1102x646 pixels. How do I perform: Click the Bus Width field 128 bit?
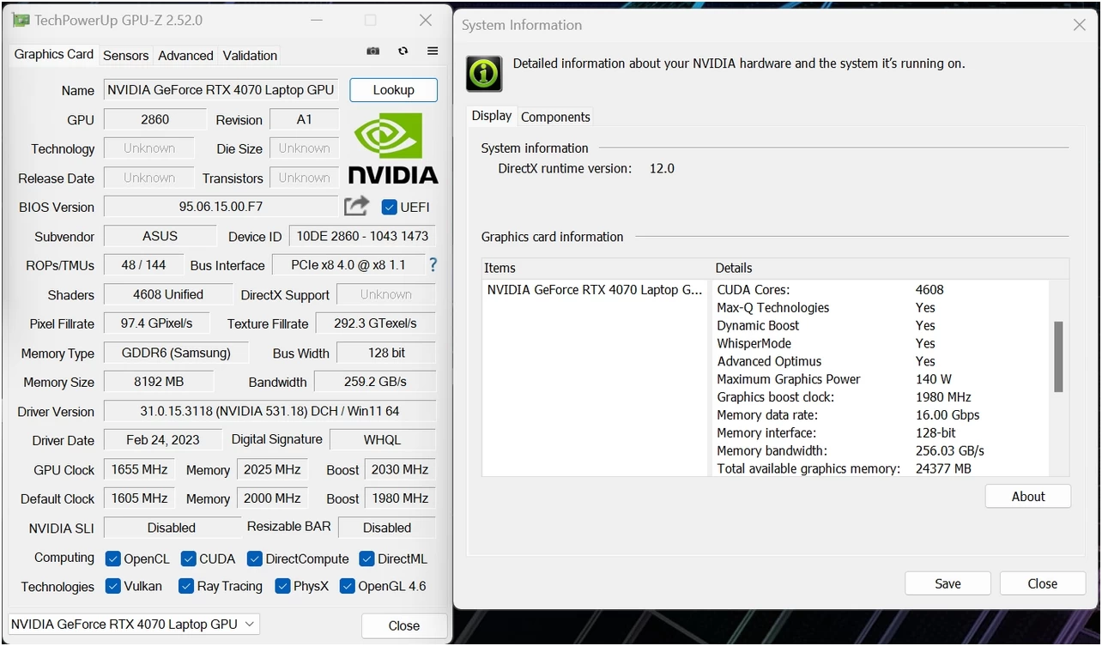tap(386, 353)
